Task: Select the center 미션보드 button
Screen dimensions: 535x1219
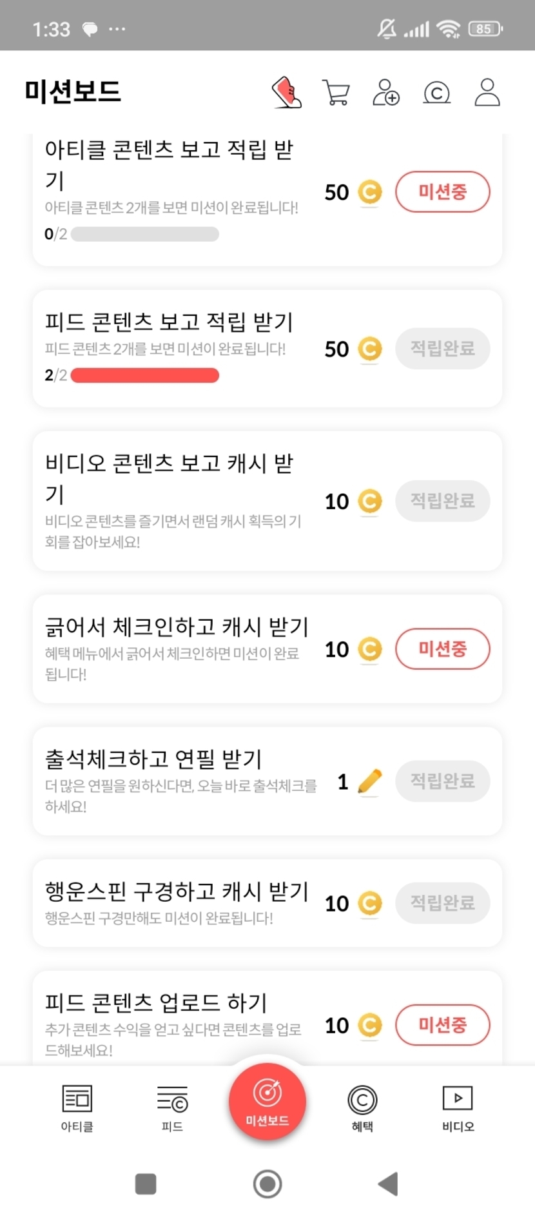Action: coord(267,1102)
